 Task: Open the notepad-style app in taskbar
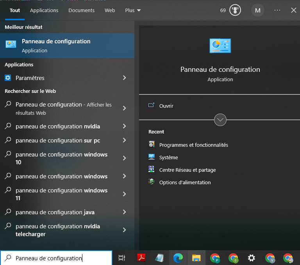click(x=159, y=258)
